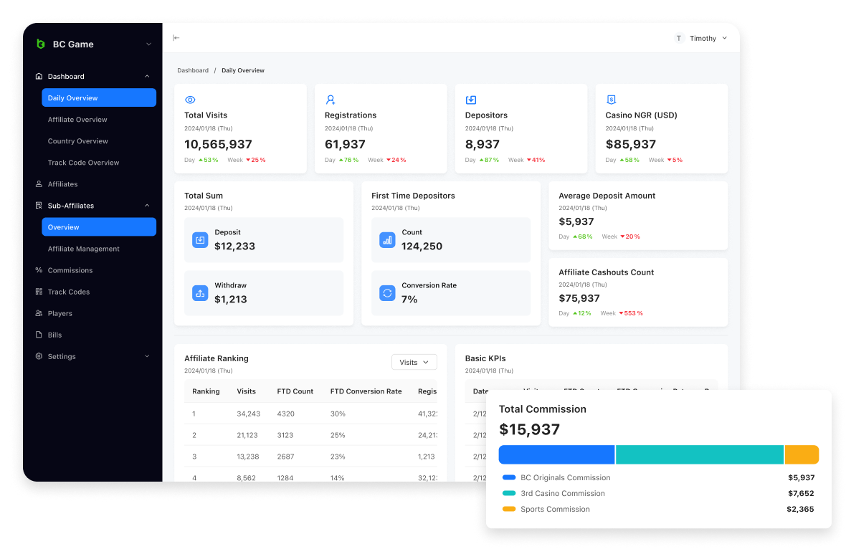Click the Casino NGR dollar icon
The width and height of the screenshot is (846, 549).
(611, 100)
